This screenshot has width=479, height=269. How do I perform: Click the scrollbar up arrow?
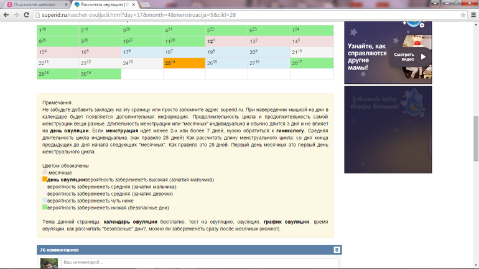[x=476, y=24]
